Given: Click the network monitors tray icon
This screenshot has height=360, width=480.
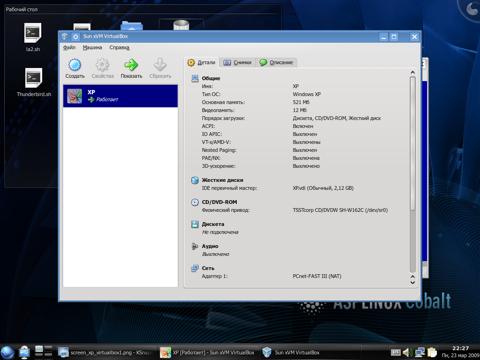Looking at the screenshot, I should 420,352.
